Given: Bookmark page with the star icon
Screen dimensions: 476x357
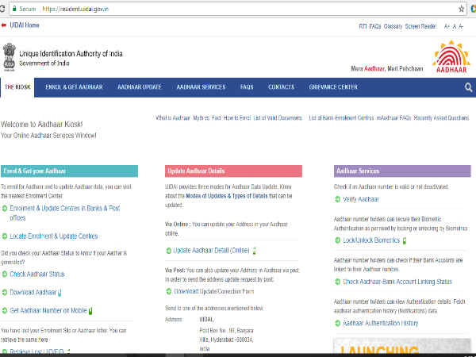Looking at the screenshot, I should (462, 9).
